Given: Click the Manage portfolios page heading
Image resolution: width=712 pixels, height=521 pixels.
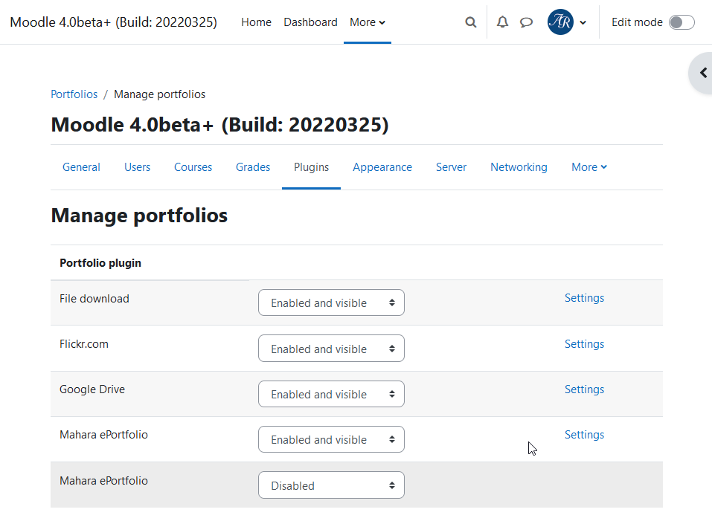Looking at the screenshot, I should click(x=139, y=216).
